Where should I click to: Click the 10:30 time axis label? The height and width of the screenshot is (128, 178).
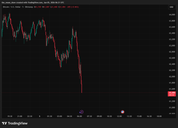109,116
